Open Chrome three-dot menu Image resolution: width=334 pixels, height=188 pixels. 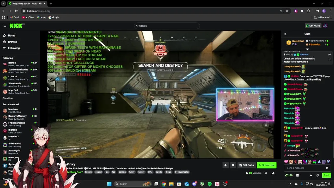330,11
